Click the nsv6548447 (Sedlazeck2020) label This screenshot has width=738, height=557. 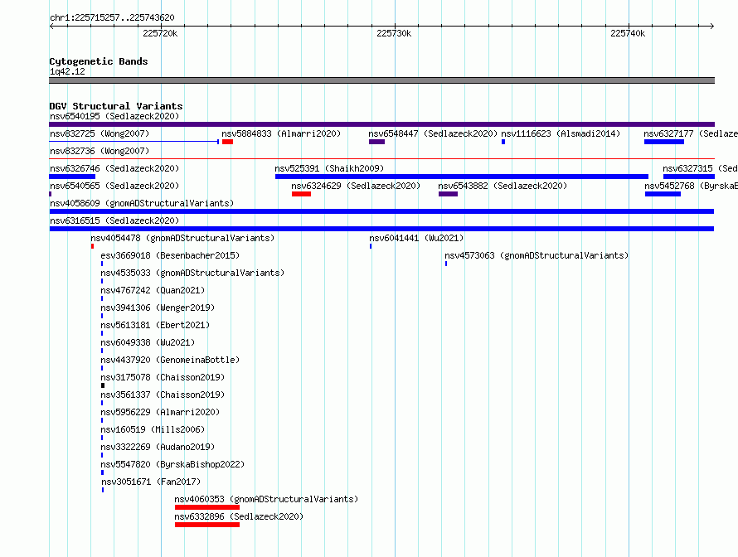433,133
